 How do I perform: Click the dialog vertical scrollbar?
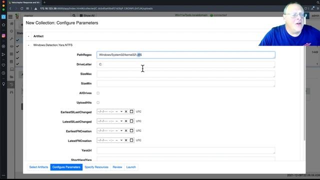pyautogui.click(x=304, y=93)
